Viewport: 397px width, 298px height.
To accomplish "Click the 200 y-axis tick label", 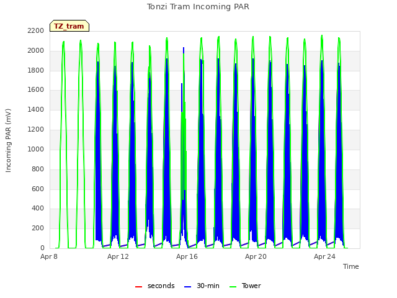I will 38,228.
